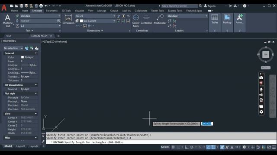The width and height of the screenshot is (277, 155).
Task: Click the shopping cart icon in title bar
Action: click(230, 6)
